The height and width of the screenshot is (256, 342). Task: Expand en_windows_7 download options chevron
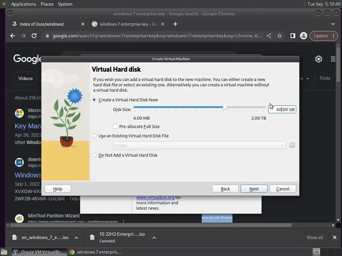(76, 237)
